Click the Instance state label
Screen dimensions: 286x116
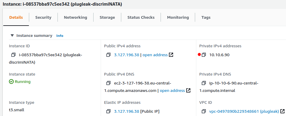tap(22, 74)
